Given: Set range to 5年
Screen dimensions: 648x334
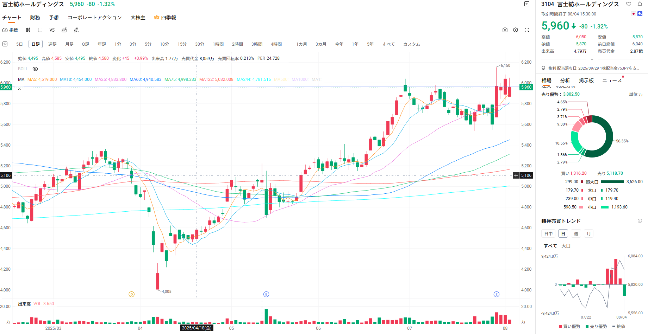Looking at the screenshot, I should coord(370,44).
